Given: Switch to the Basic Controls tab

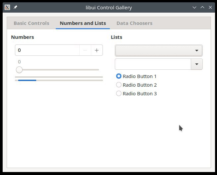Looking at the screenshot, I should (x=32, y=23).
